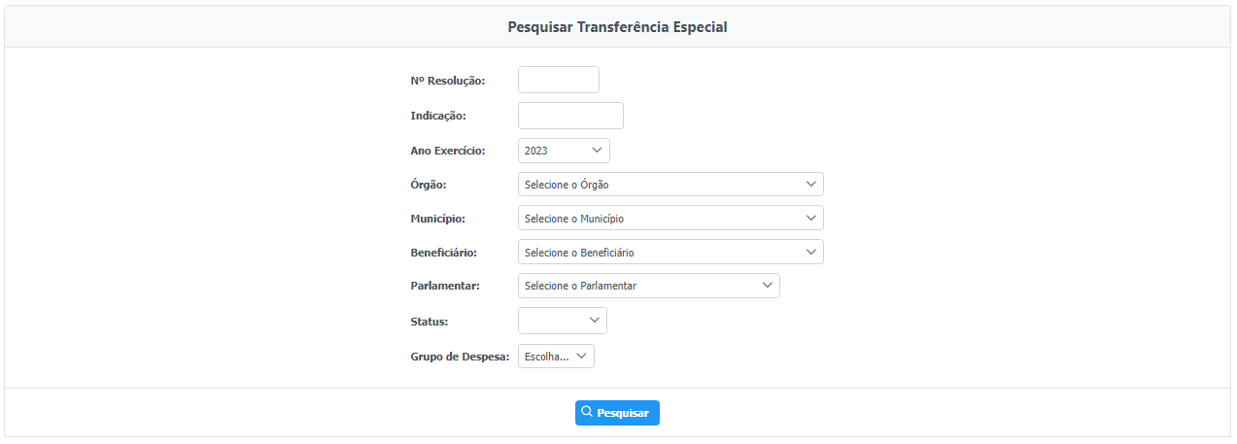Click the magnifier icon on Pesquisar button
Image resolution: width=1237 pixels, height=444 pixels.
(587, 412)
